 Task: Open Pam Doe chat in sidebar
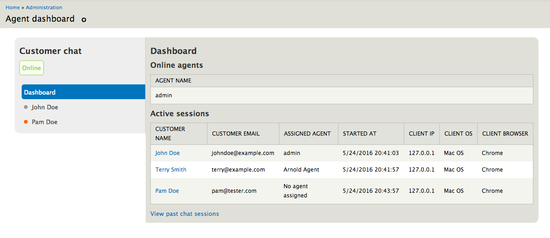click(45, 122)
